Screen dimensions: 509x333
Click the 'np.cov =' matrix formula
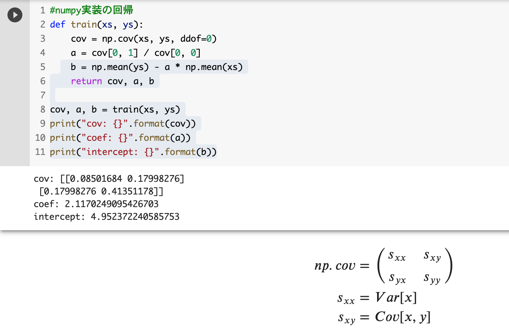click(x=384, y=266)
